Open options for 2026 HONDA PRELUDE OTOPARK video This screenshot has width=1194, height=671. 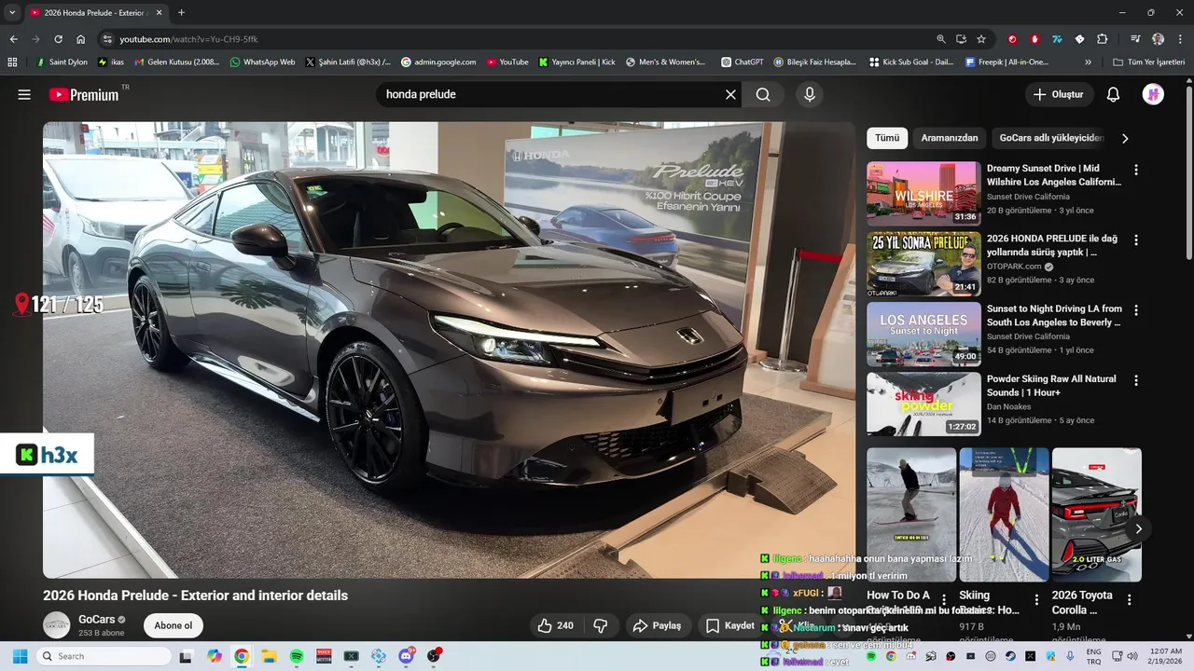(x=1135, y=240)
